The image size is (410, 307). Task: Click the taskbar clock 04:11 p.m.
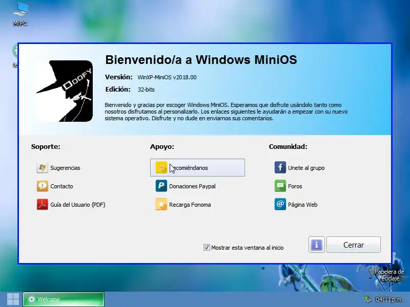pos(389,299)
